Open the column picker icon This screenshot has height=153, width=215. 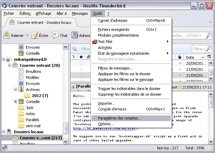(x=209, y=57)
